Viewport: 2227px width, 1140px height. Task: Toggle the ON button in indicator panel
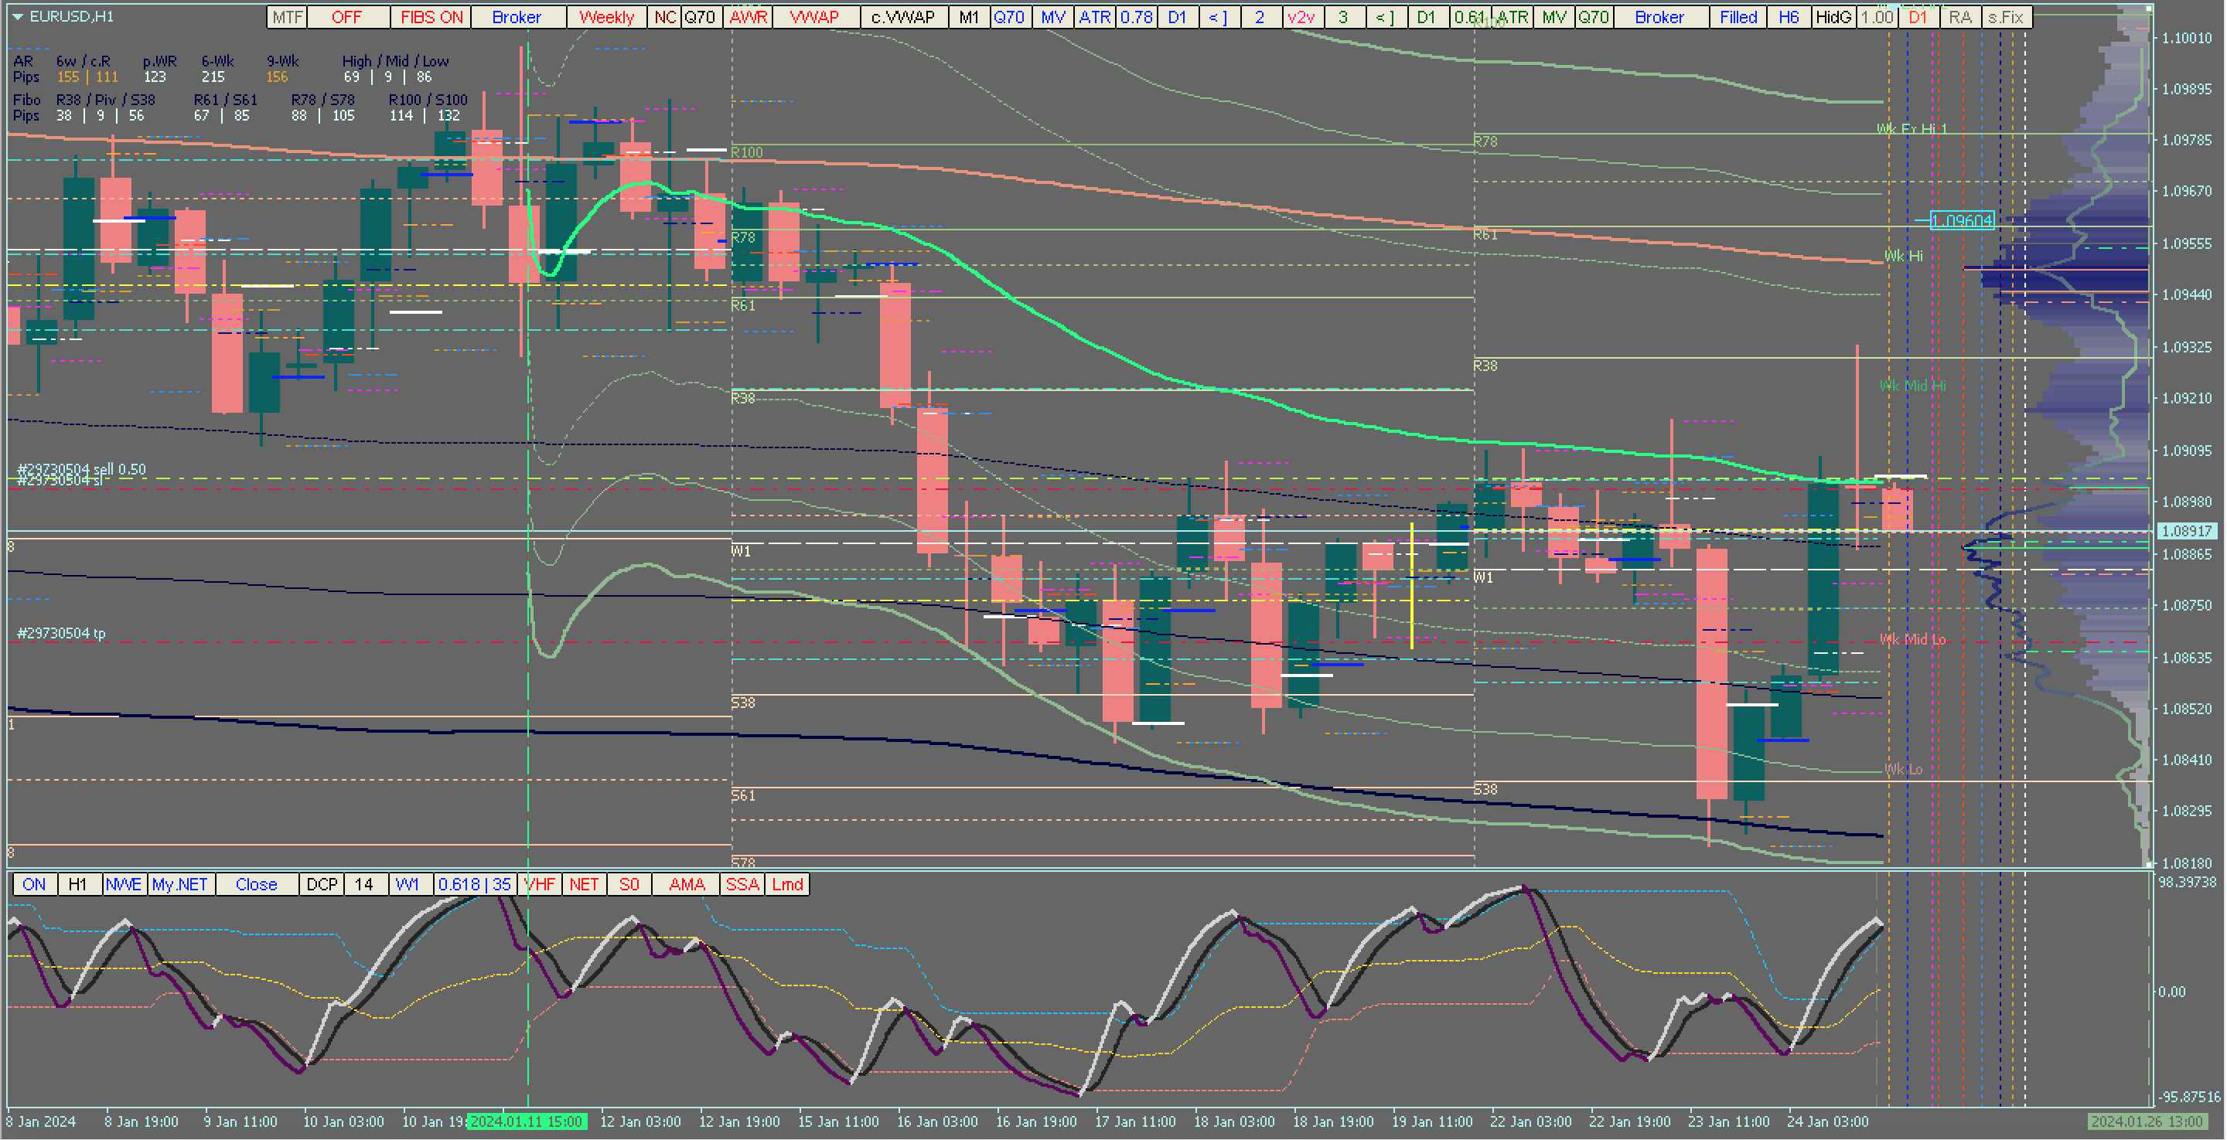tap(34, 884)
